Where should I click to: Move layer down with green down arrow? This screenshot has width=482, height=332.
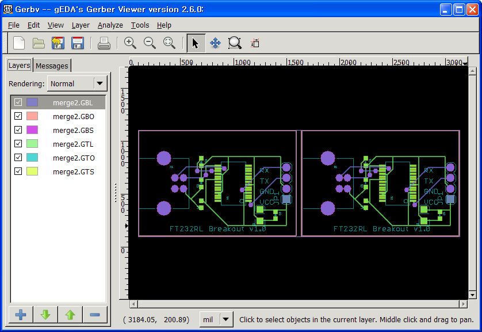[45, 315]
